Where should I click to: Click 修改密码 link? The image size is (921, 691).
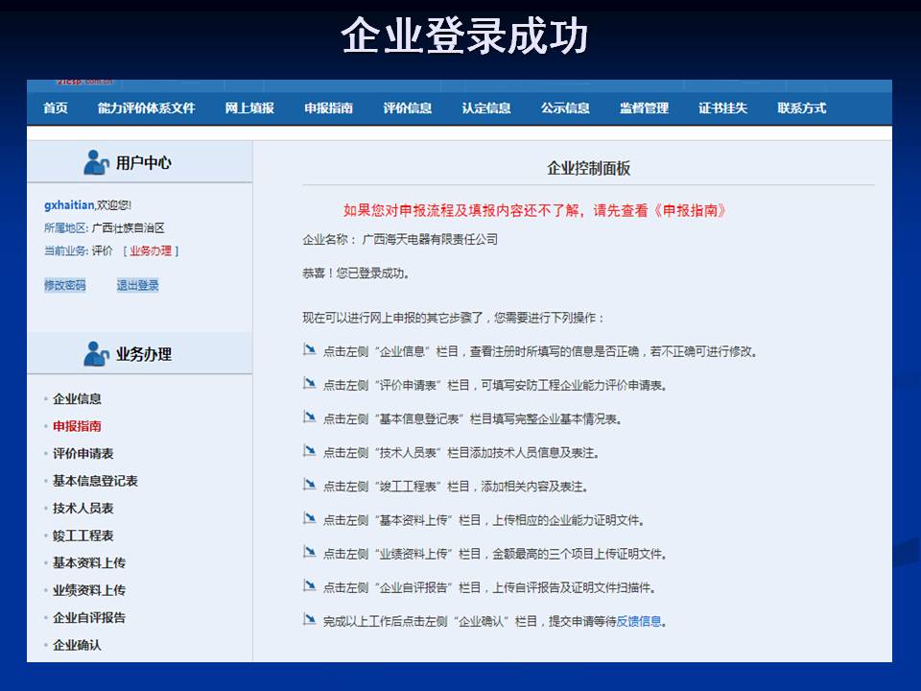tap(64, 285)
